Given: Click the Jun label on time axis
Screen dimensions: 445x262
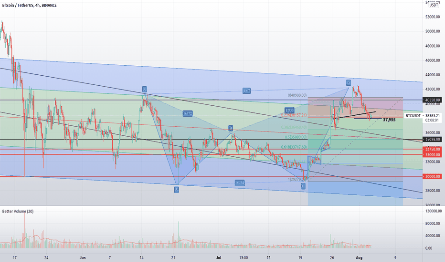Looking at the screenshot, I should coord(83,258).
